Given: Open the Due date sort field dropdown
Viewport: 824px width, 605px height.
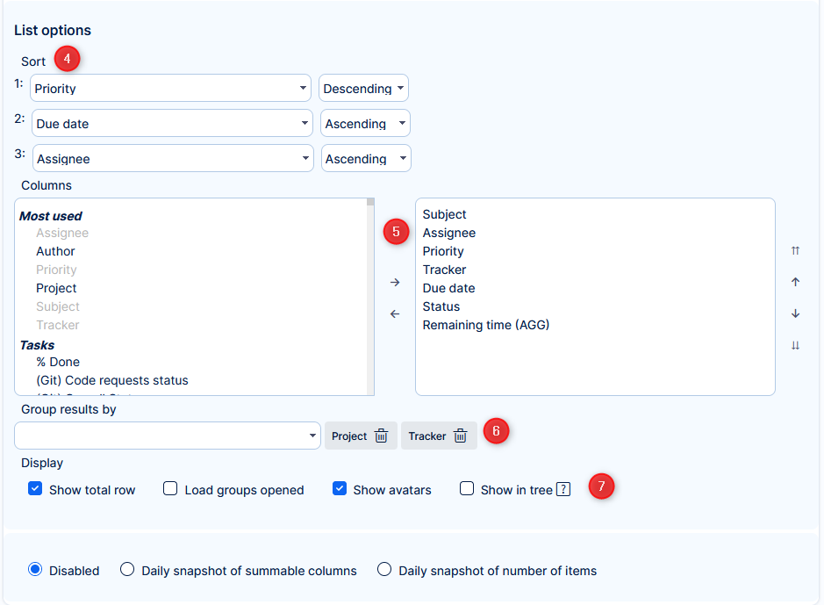Looking at the screenshot, I should tap(172, 124).
